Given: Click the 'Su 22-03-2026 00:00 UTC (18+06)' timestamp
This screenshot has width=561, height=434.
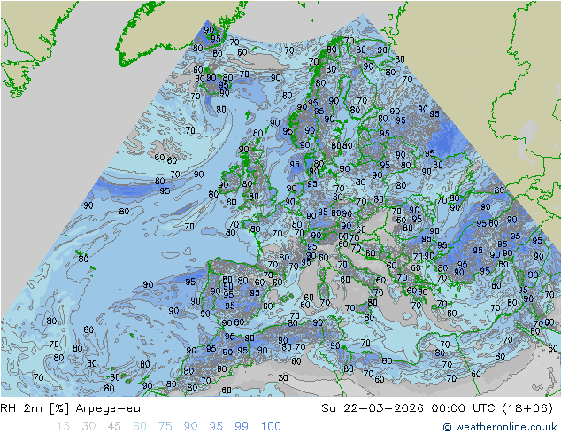Looking at the screenshot, I should pyautogui.click(x=437, y=408).
